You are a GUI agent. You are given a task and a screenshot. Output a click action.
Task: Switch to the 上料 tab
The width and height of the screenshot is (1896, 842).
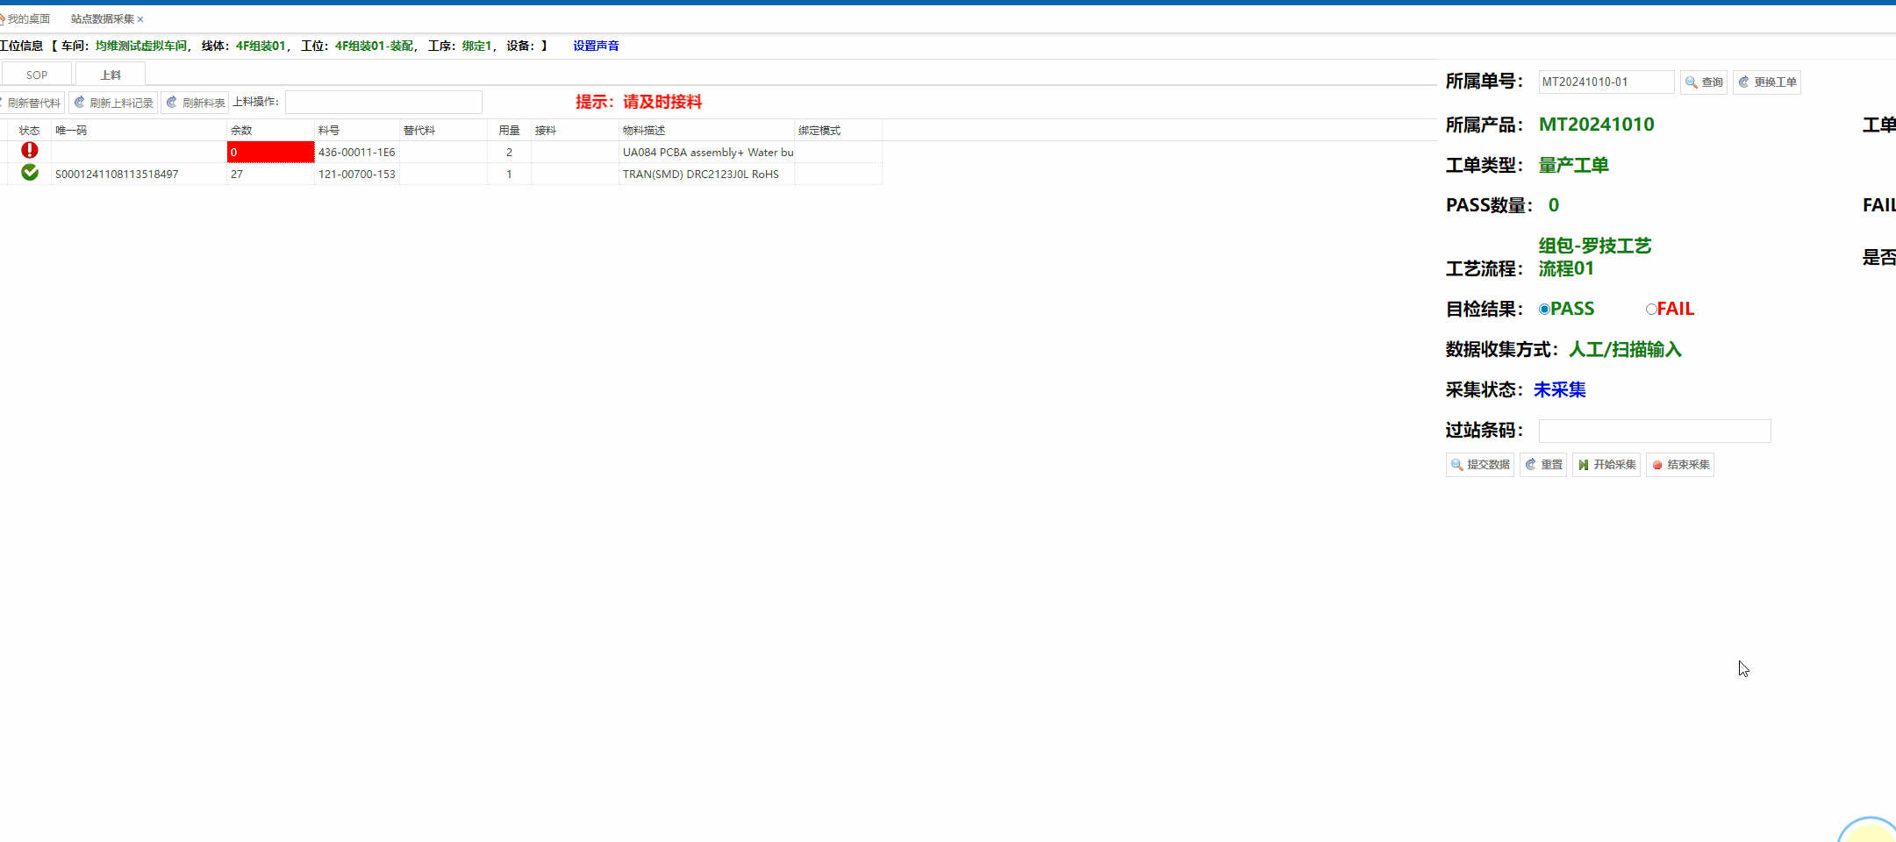[109, 75]
